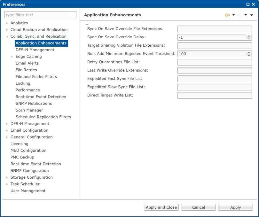Image resolution: width=259 pixels, height=217 pixels.
Task: Select the Cloud Backup and Replication label
Action: point(39,30)
